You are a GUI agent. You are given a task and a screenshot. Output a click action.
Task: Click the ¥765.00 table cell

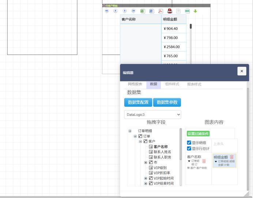click(174, 56)
